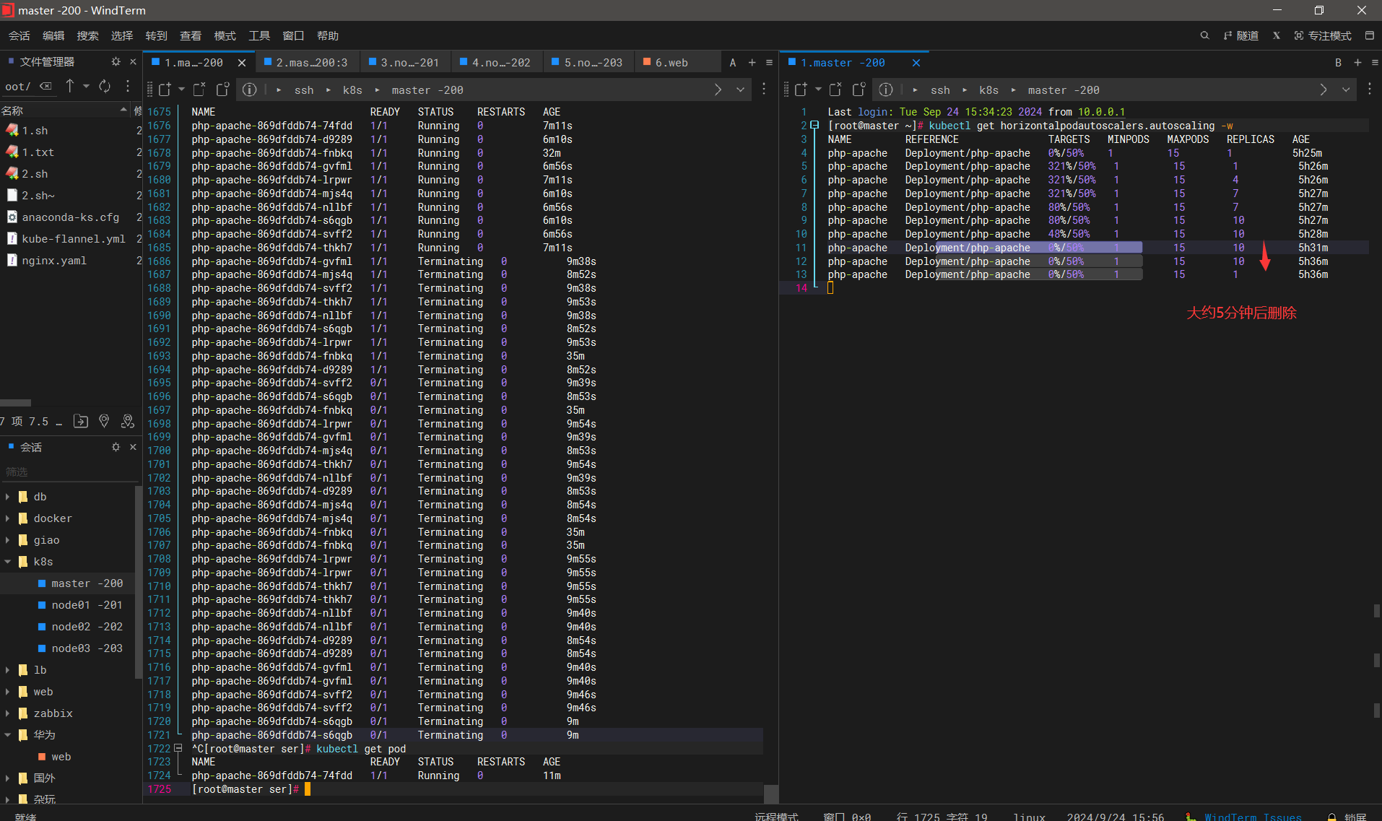Expand left terminal toolbar chevron down
The height and width of the screenshot is (821, 1382).
(x=740, y=90)
